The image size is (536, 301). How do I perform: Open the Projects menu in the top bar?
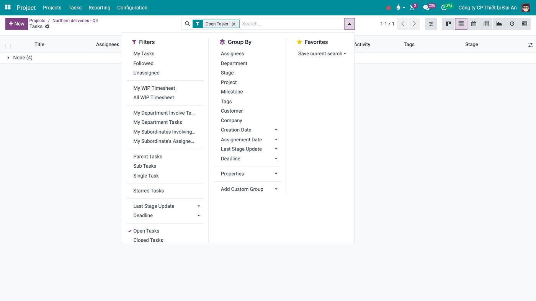tap(52, 8)
